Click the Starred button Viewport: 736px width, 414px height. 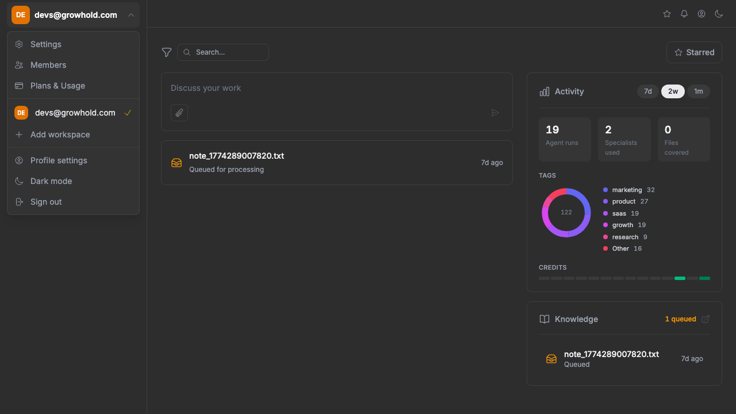[694, 52]
